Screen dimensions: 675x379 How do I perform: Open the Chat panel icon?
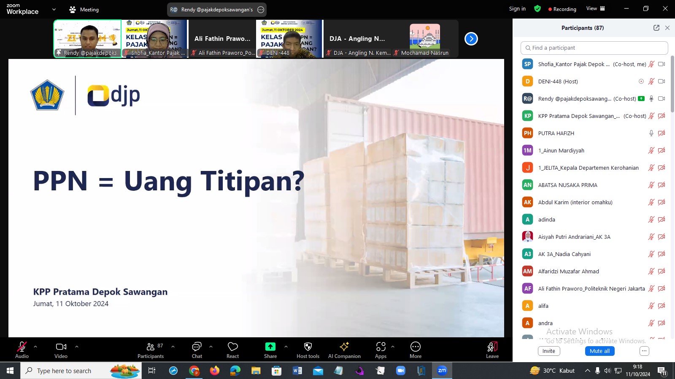coord(197,347)
